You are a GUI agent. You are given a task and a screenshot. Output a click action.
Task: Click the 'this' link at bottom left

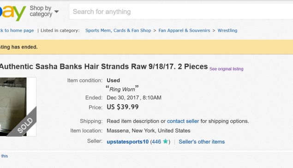5,156
